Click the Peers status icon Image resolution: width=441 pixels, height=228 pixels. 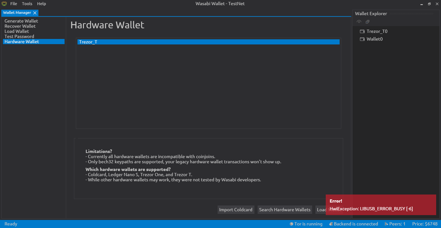pyautogui.click(x=386, y=224)
